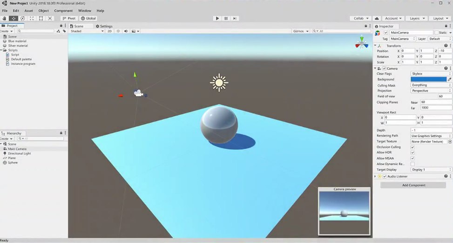
Task: Click the blue Background color swatch
Action: coord(428,79)
